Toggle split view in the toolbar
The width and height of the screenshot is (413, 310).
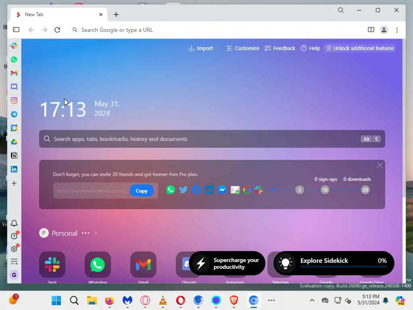coord(371,30)
